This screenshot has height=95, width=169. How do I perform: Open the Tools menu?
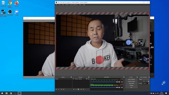point(80,5)
